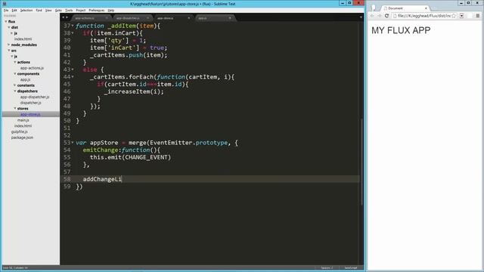The height and width of the screenshot is (272, 484).
Task: Open app.js under components folder
Action: [x=25, y=79]
